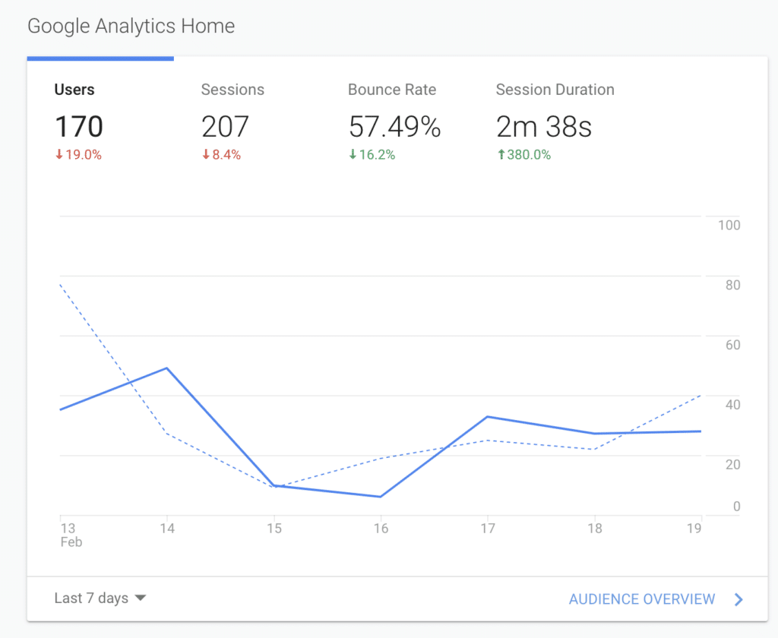The width and height of the screenshot is (778, 638).
Task: Click the 20 y-axis label
Action: pyautogui.click(x=732, y=465)
